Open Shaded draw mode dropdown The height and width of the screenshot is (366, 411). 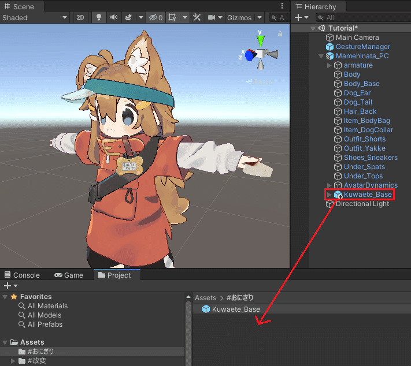click(34, 17)
